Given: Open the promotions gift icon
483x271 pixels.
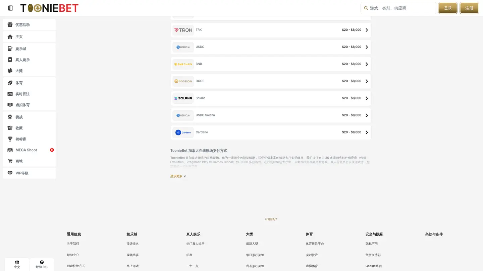Looking at the screenshot, I should pyautogui.click(x=10, y=24).
